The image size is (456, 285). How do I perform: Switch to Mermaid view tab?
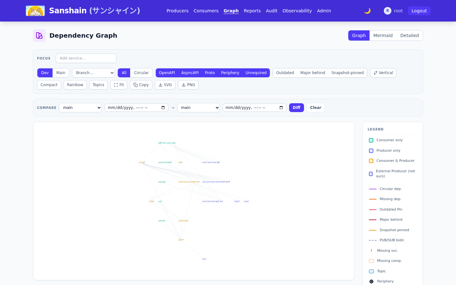tap(383, 35)
